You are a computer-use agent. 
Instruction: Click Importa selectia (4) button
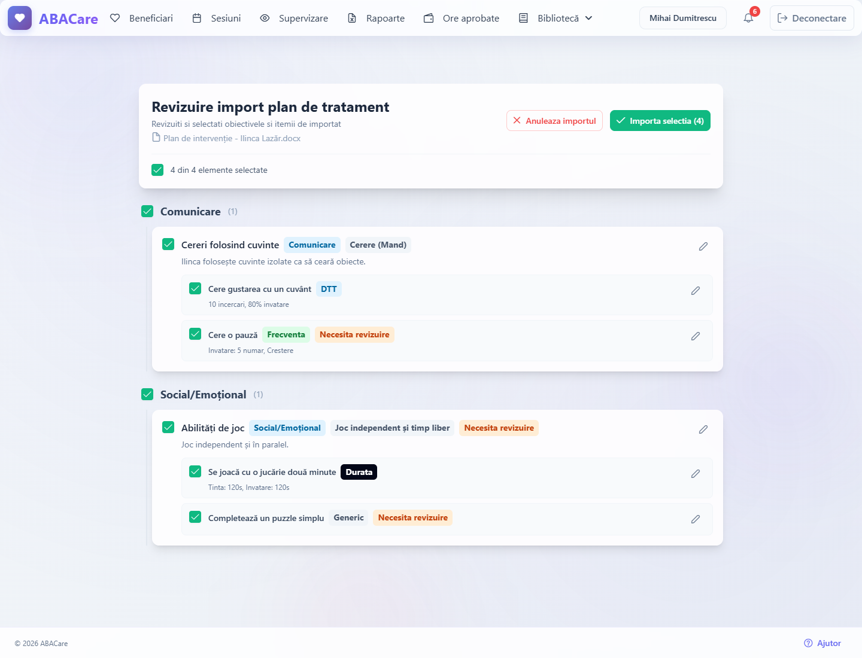[660, 121]
